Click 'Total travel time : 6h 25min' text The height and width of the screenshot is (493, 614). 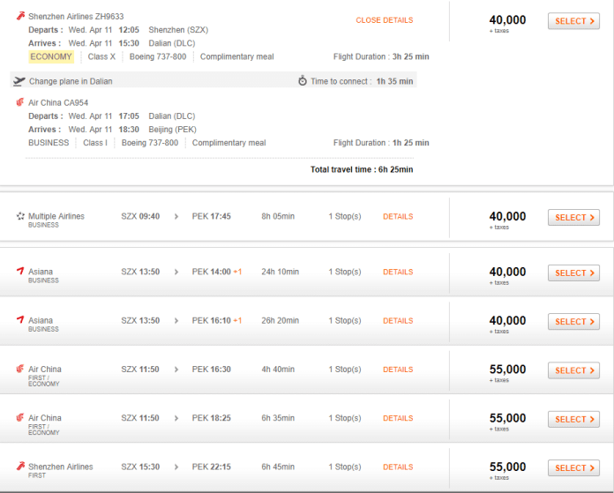coord(362,169)
